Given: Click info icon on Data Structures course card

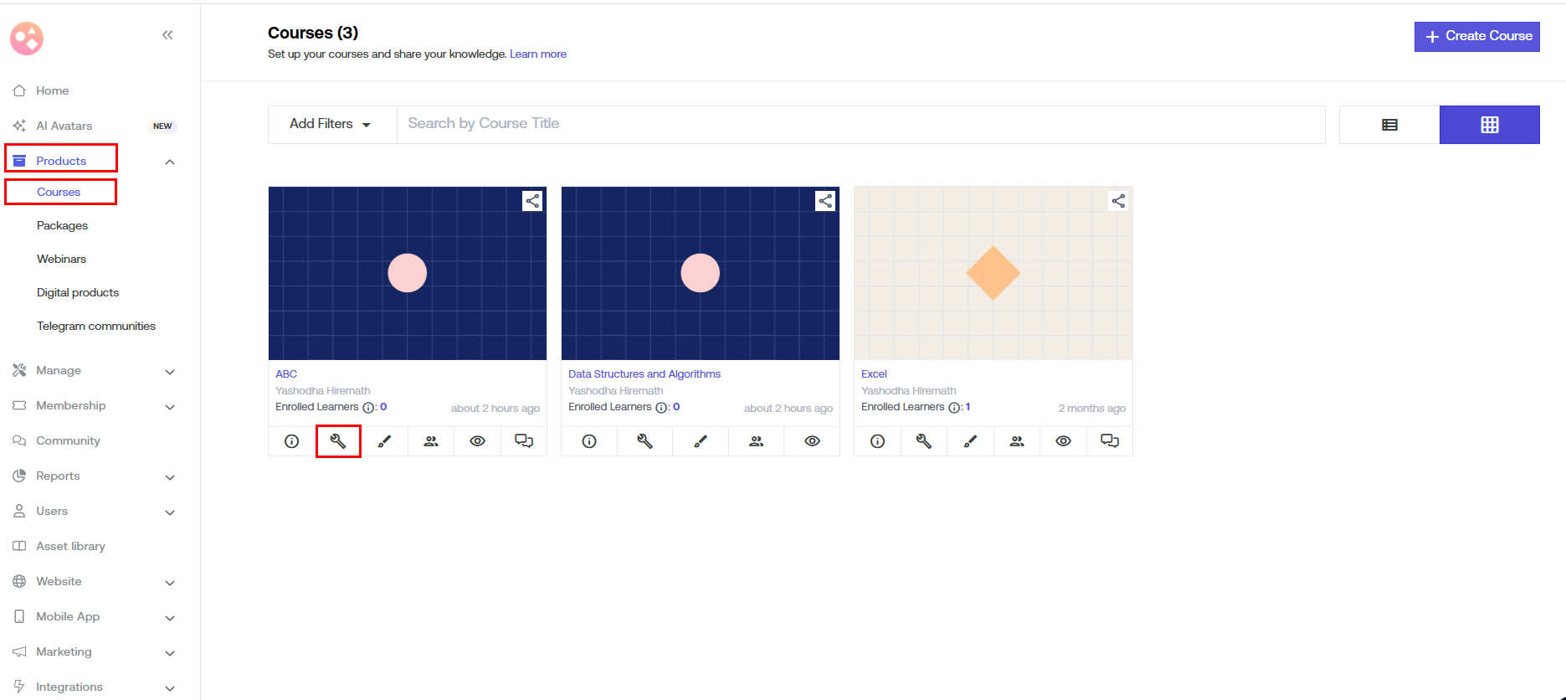Looking at the screenshot, I should [x=589, y=441].
